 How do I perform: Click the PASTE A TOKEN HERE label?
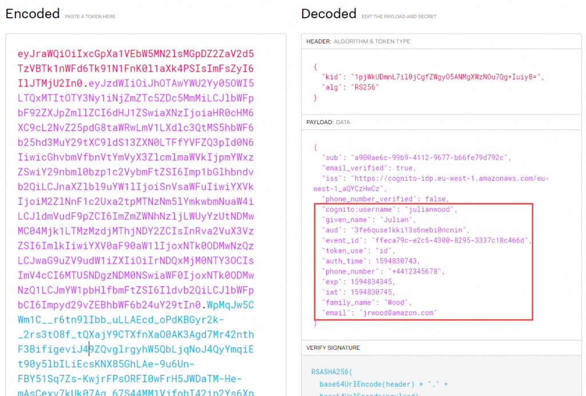89,17
